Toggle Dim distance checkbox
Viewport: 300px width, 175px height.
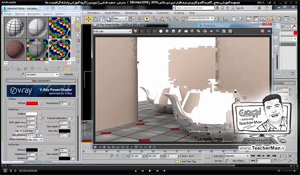tap(40, 135)
